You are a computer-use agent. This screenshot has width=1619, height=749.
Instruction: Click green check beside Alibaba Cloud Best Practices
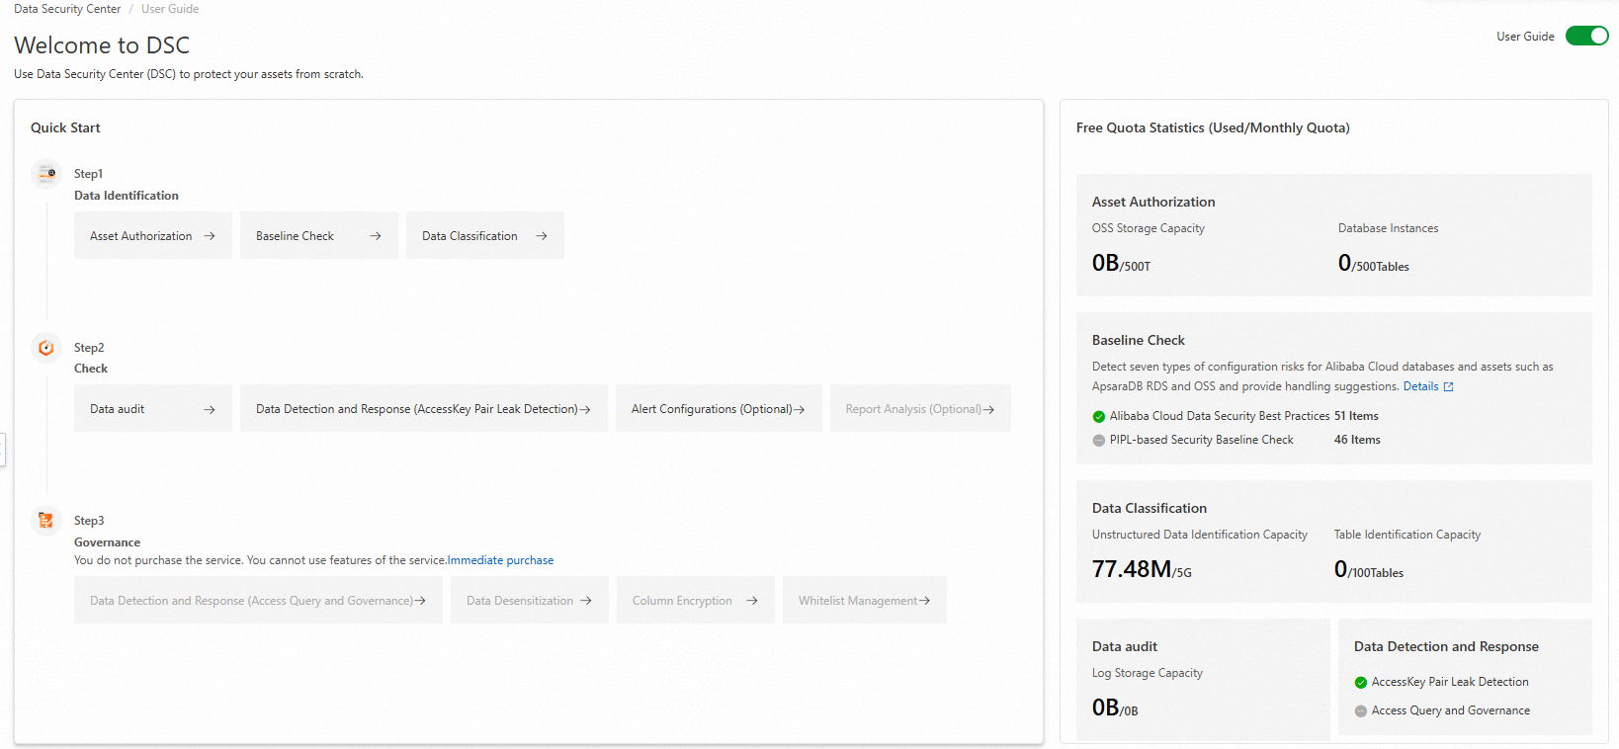pyautogui.click(x=1098, y=417)
